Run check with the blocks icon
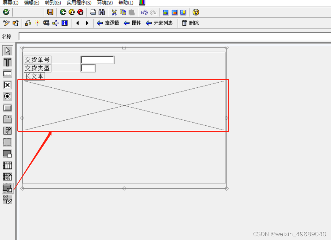Screen dimensions: 331x240 coord(28,23)
